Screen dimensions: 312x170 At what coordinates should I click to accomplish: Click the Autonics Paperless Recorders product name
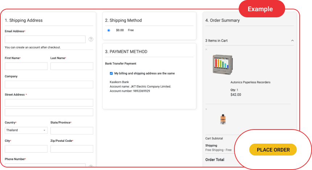click(250, 82)
